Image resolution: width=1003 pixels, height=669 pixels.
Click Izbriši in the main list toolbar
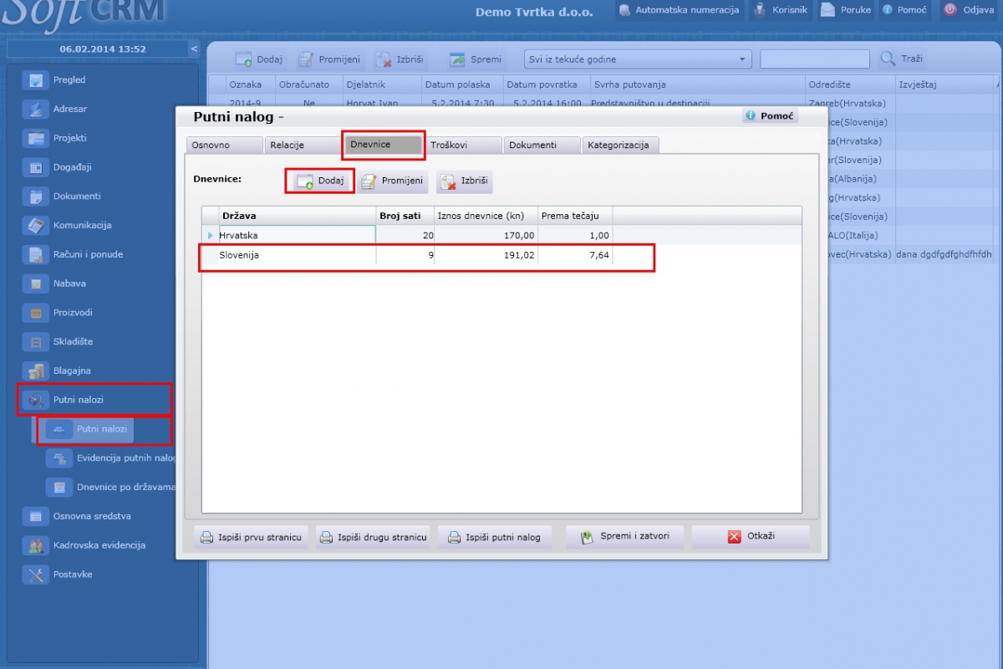(400, 59)
